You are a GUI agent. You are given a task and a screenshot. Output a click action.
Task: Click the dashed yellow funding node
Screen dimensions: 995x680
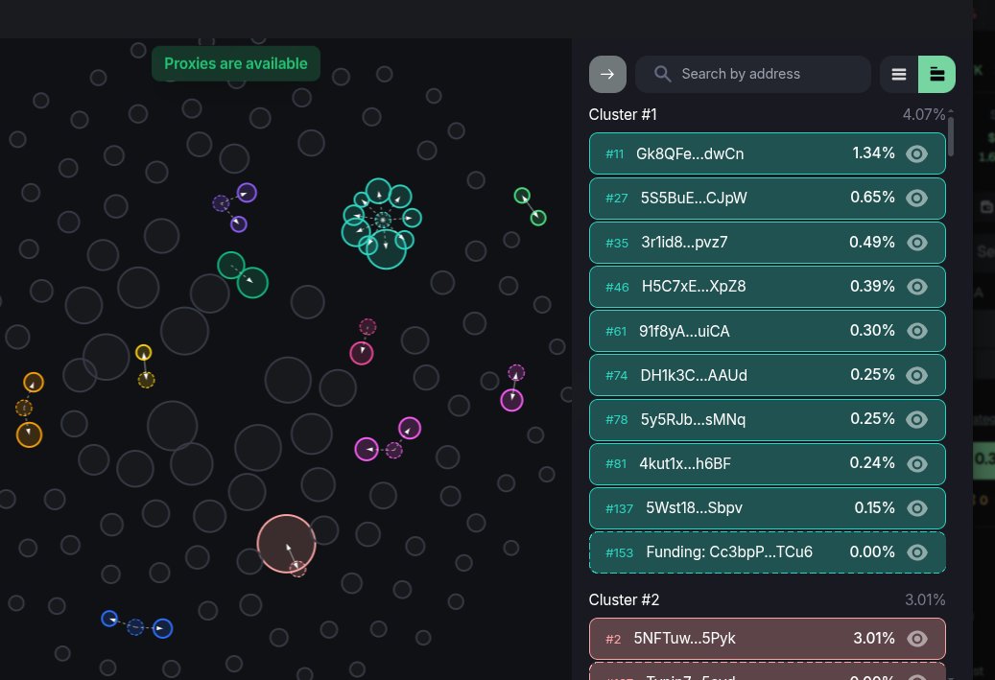[147, 380]
